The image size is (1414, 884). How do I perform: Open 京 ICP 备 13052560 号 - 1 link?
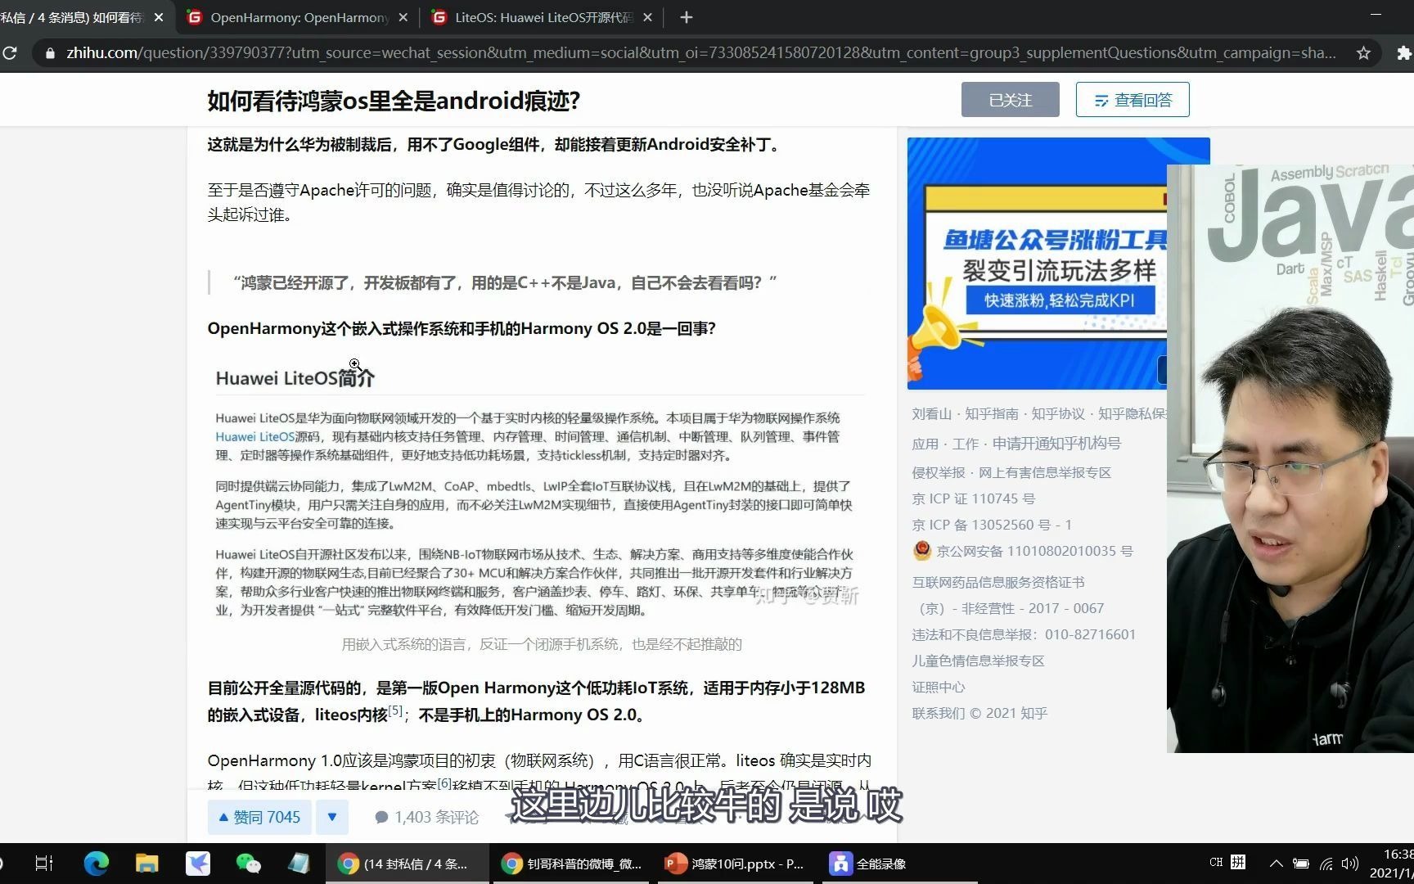(x=992, y=525)
